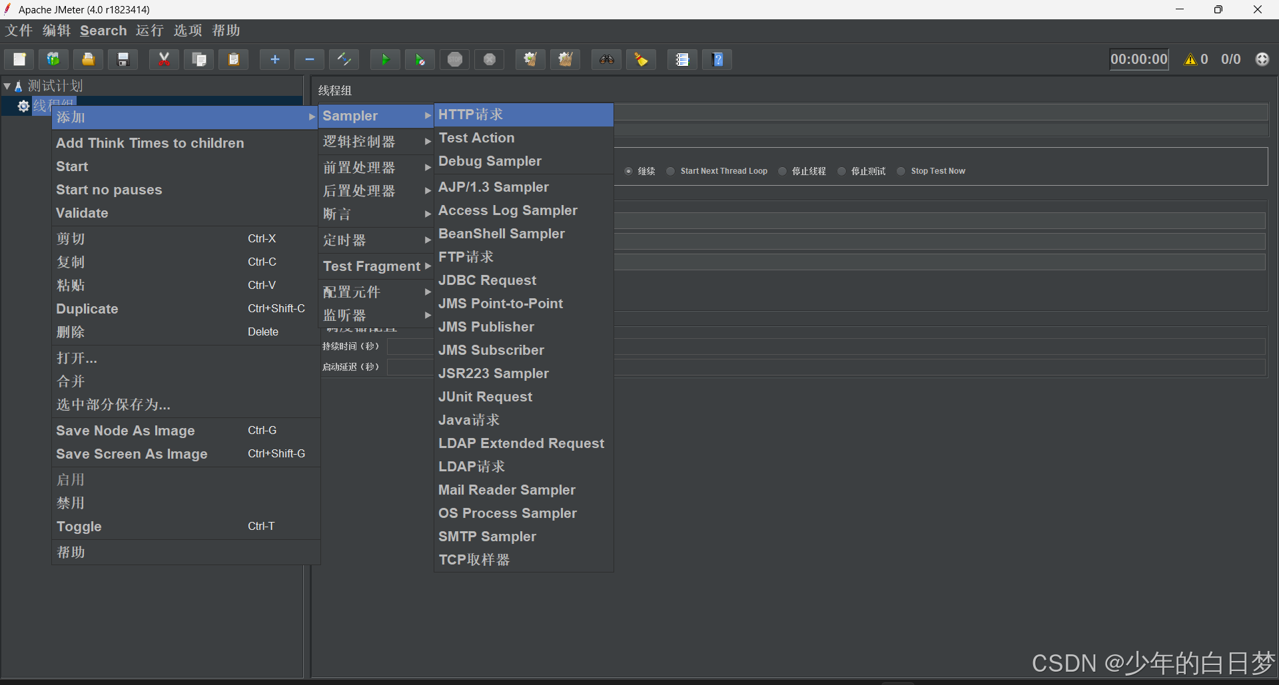Screen dimensions: 1279x685
Task: Click the Paste clipboard icon
Action: 234,59
